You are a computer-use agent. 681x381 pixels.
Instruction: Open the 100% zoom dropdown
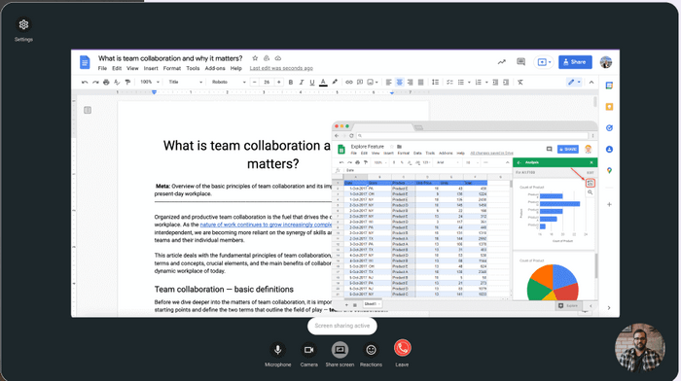150,82
